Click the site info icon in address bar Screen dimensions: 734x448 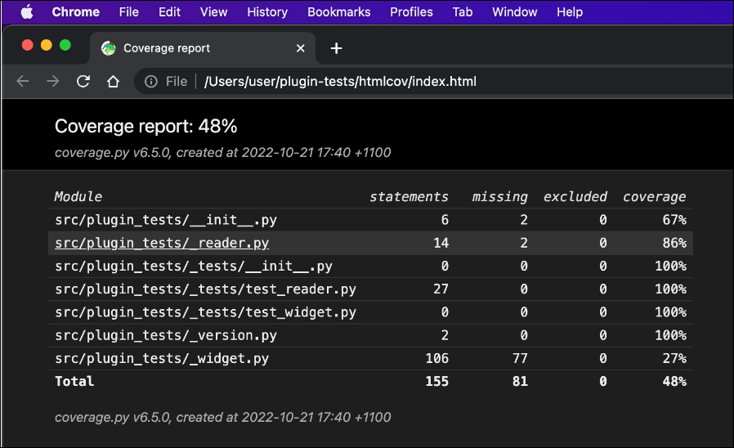pos(151,82)
